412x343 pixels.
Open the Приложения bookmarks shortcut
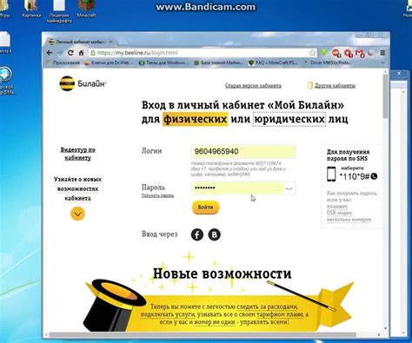63,63
